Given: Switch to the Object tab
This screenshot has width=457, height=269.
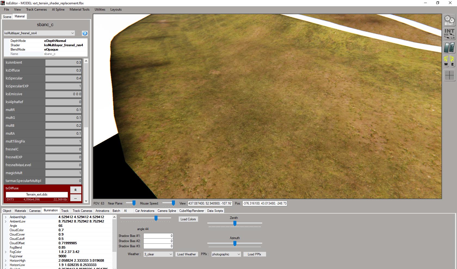Looking at the screenshot, I should pyautogui.click(x=7, y=211).
